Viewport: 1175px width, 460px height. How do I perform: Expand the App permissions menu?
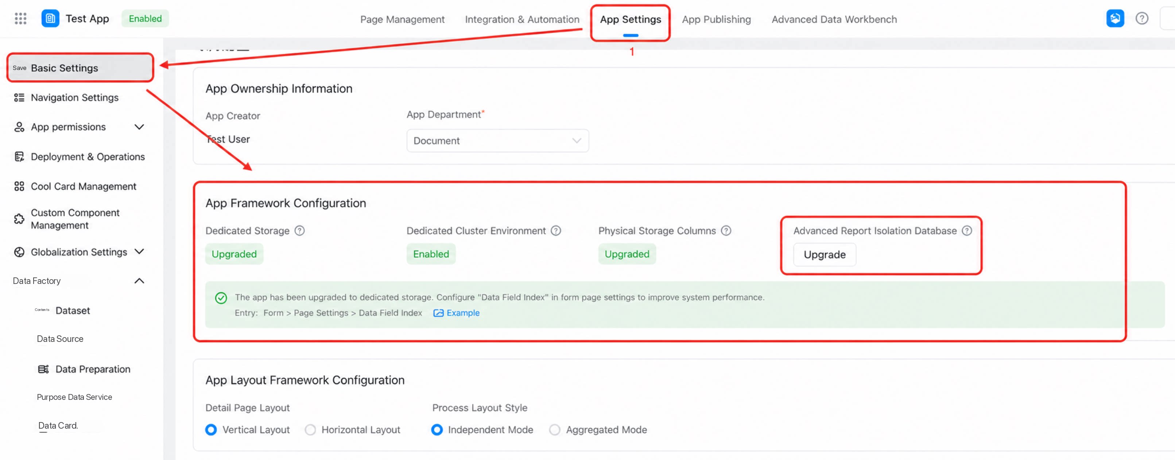[x=139, y=127]
